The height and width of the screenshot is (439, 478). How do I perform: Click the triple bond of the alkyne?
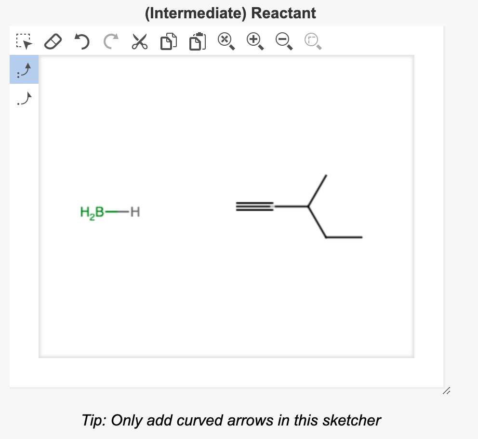[x=254, y=206]
